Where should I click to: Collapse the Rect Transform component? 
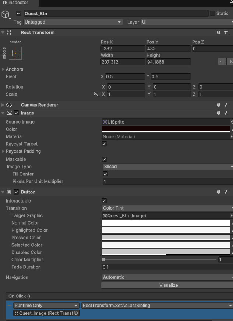point(3,32)
